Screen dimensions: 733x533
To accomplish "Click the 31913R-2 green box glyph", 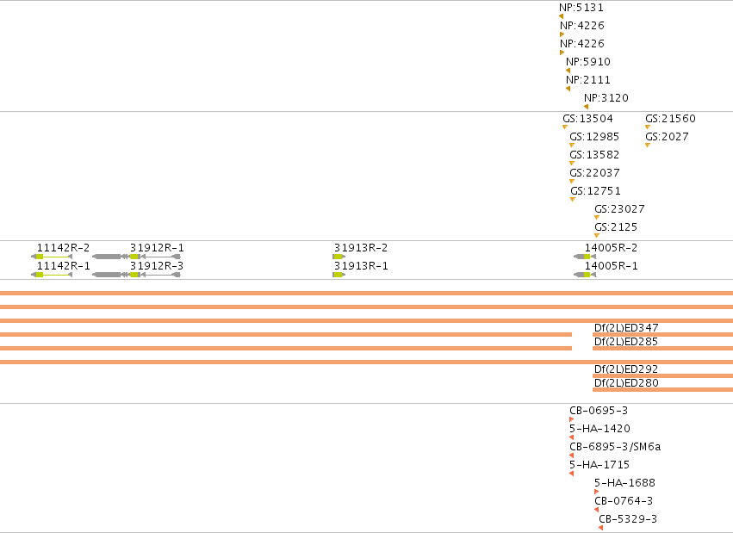I will [x=339, y=257].
